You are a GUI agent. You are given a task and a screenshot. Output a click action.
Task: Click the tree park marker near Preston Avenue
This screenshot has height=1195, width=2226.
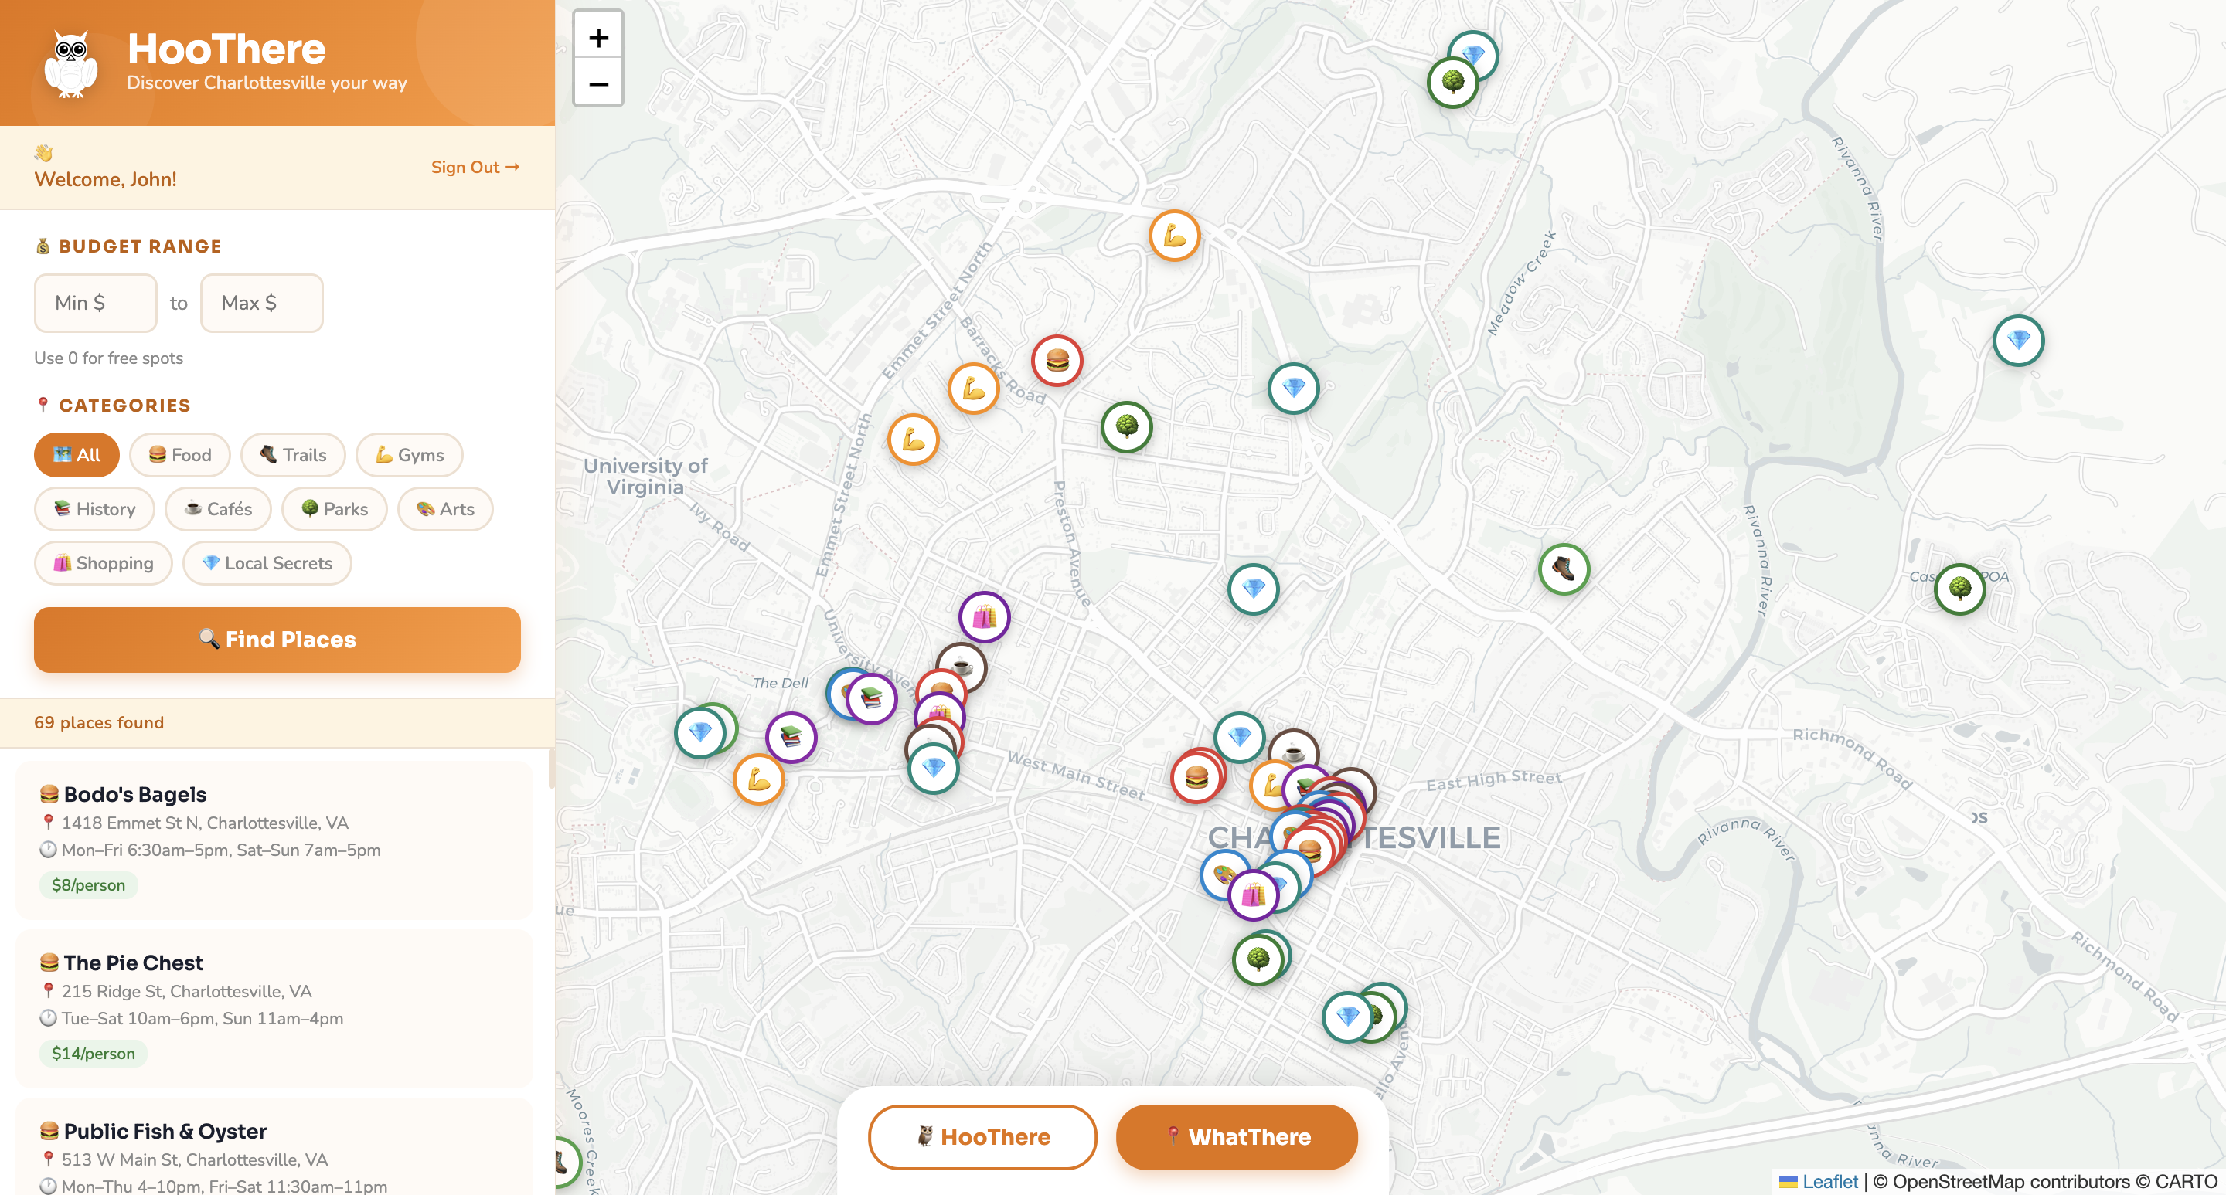(x=1126, y=426)
